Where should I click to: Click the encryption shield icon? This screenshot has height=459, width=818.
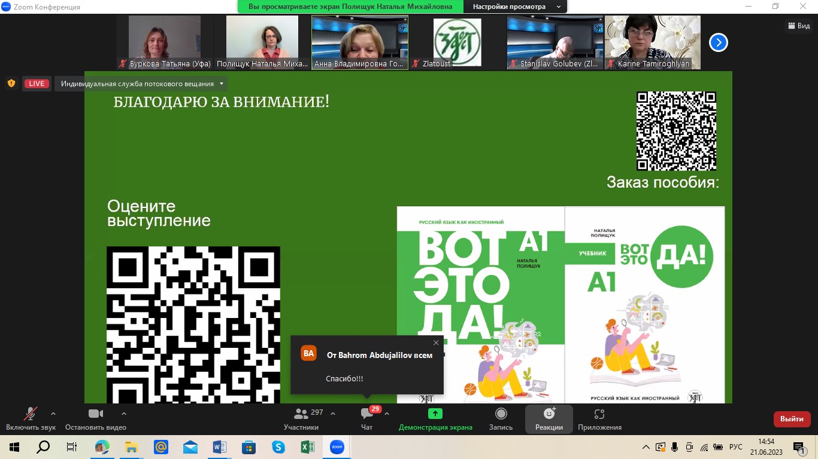[x=11, y=84]
